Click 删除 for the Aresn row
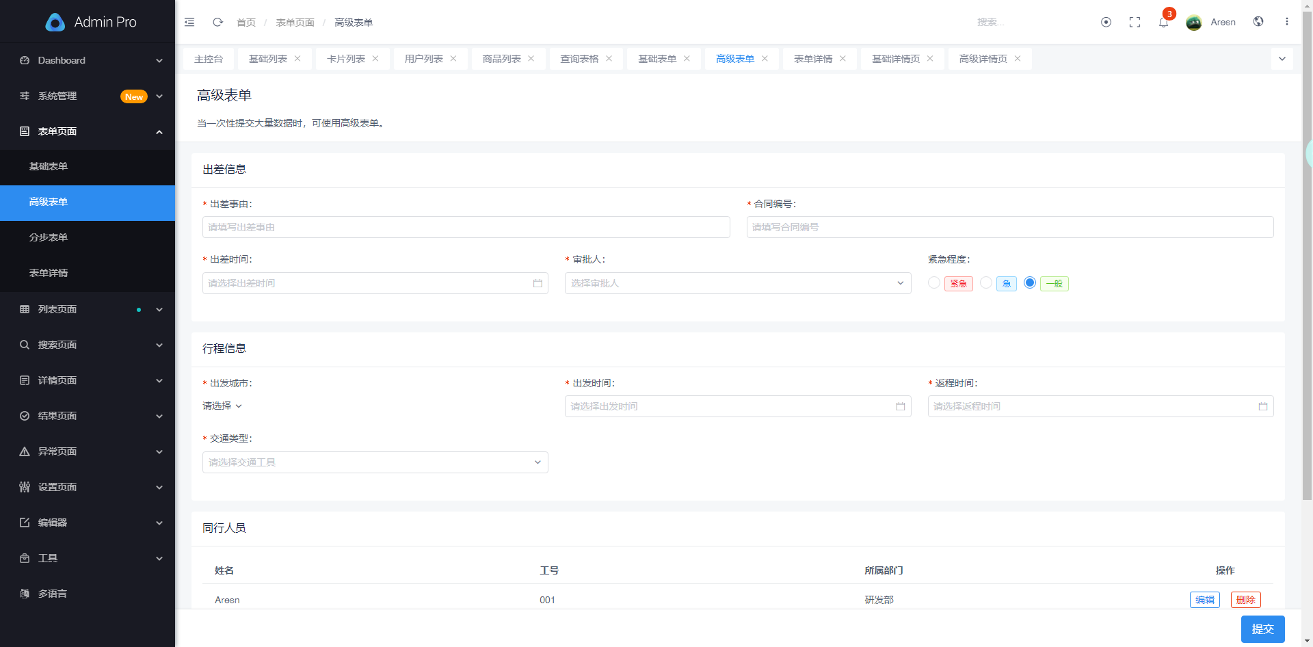Image resolution: width=1313 pixels, height=647 pixels. coord(1245,600)
